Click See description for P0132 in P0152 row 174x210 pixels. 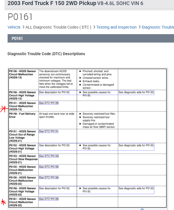54,145
